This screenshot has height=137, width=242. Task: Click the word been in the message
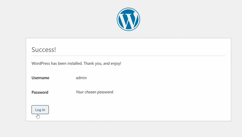62,63
